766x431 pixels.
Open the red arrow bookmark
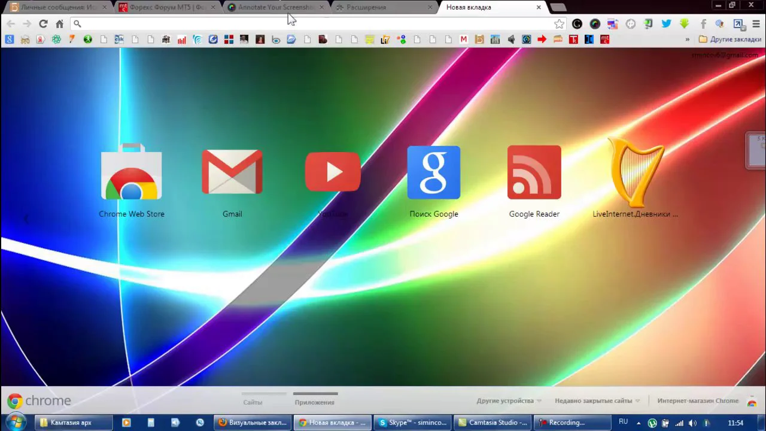(x=542, y=40)
